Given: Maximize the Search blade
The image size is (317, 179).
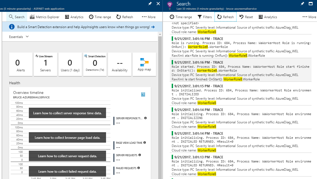Looking at the screenshot, I should [x=311, y=4].
